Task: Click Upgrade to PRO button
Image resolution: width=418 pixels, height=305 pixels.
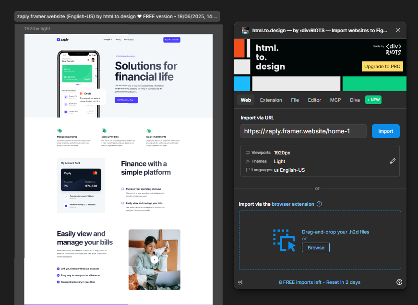Action: pos(382,66)
